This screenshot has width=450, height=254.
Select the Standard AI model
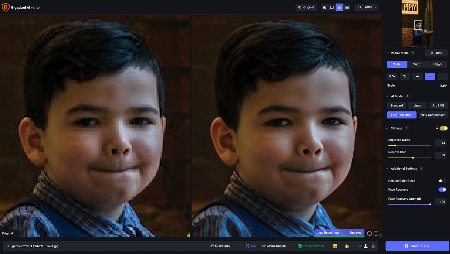pyautogui.click(x=396, y=105)
